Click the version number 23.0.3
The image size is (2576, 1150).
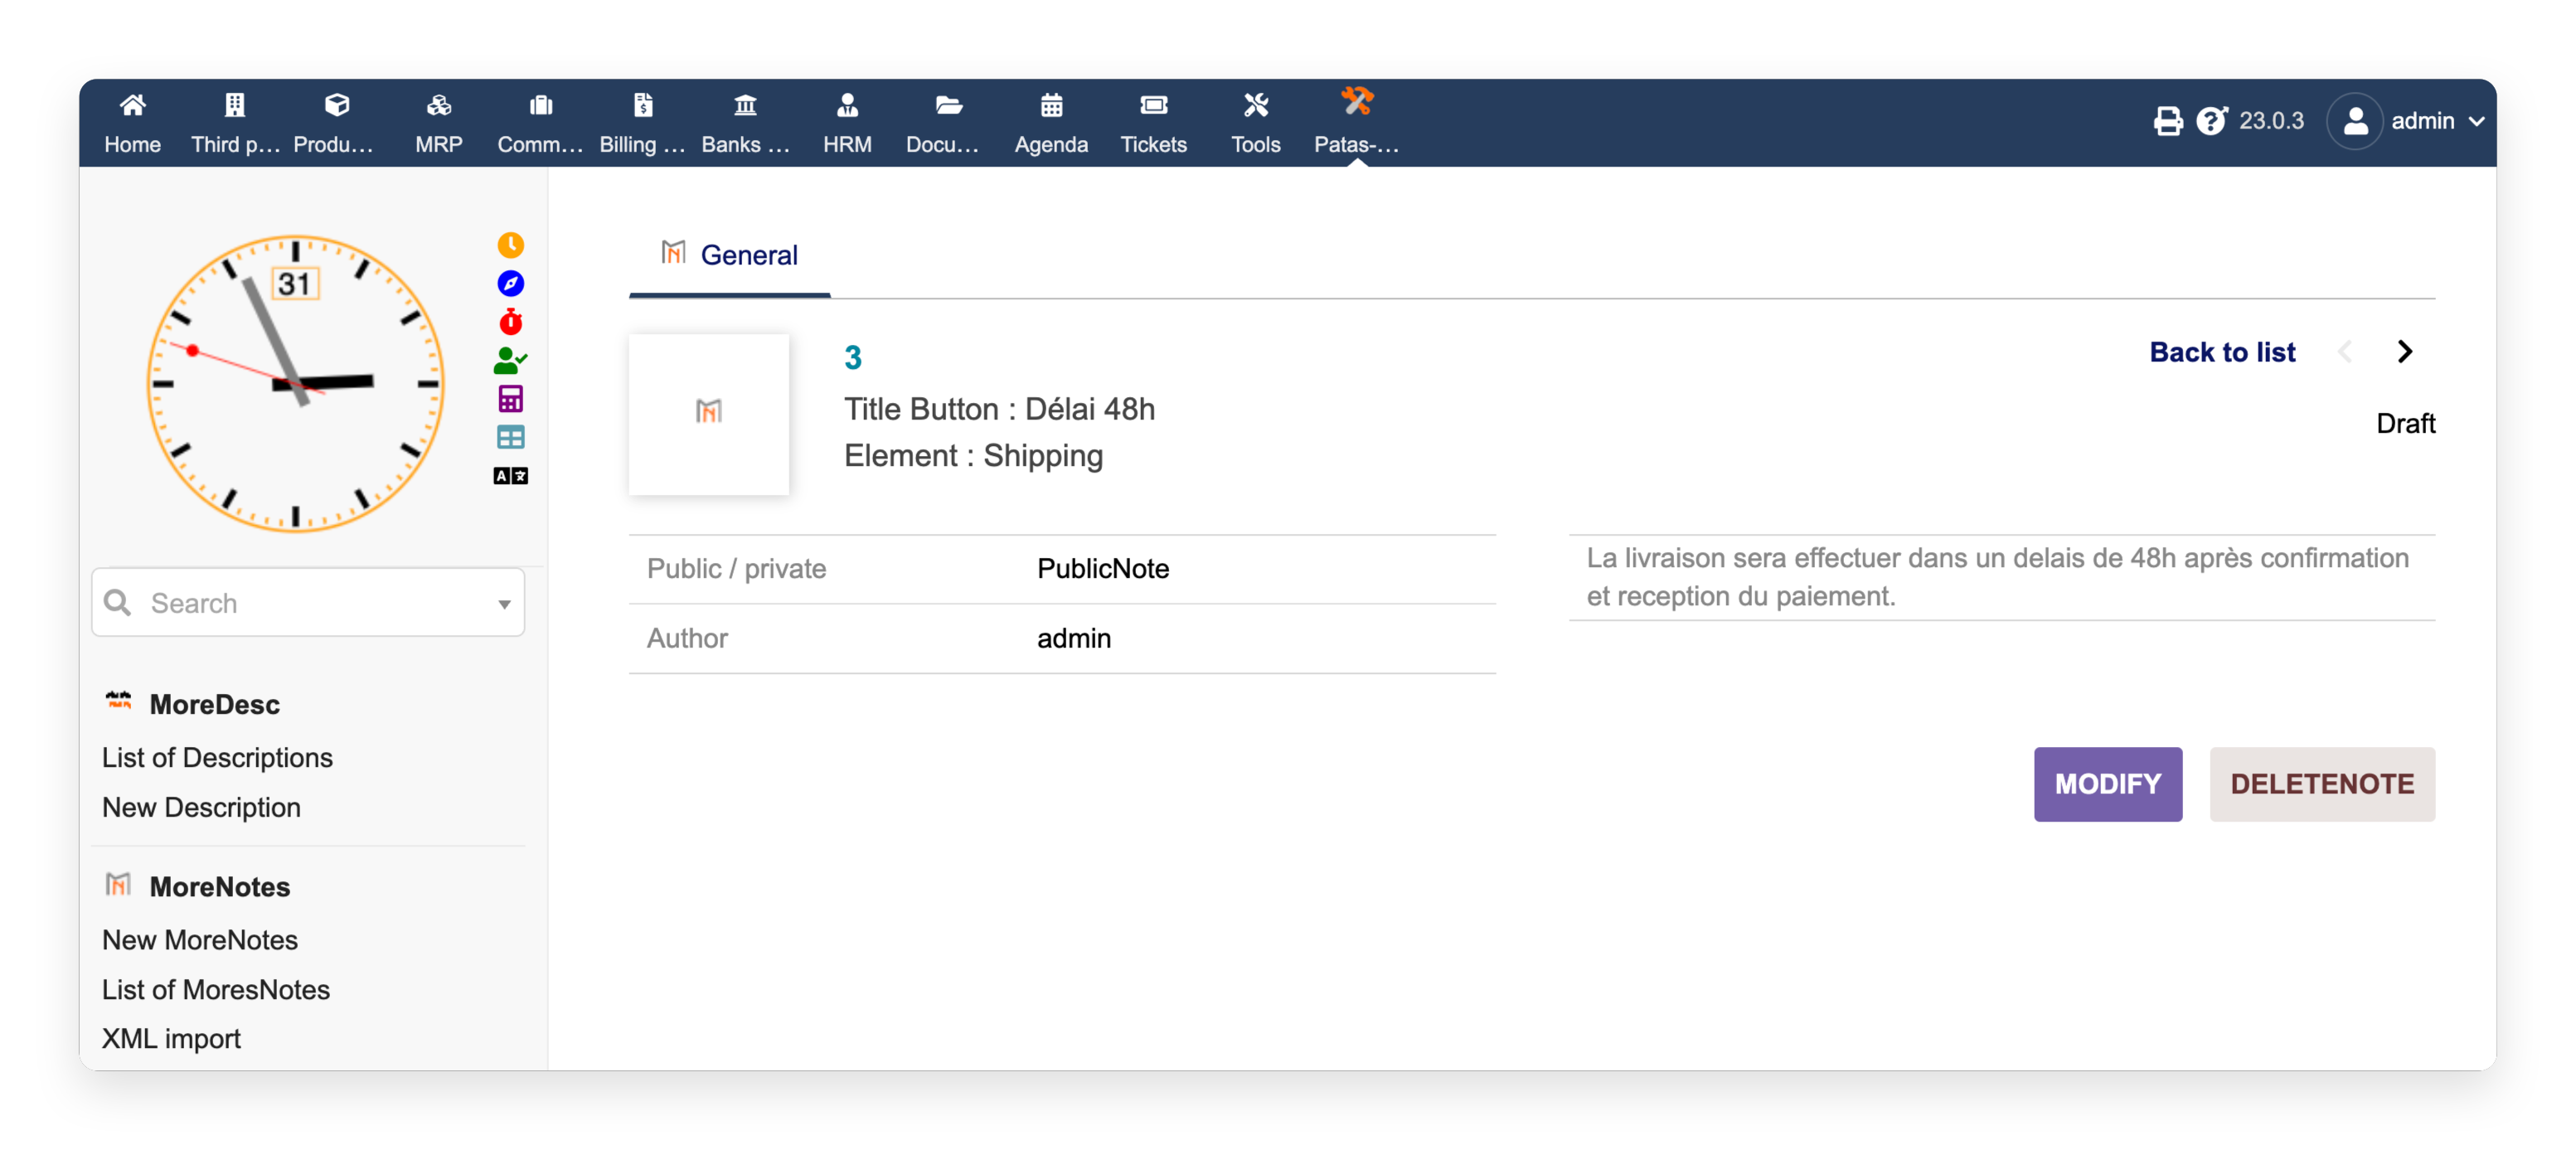point(2271,121)
